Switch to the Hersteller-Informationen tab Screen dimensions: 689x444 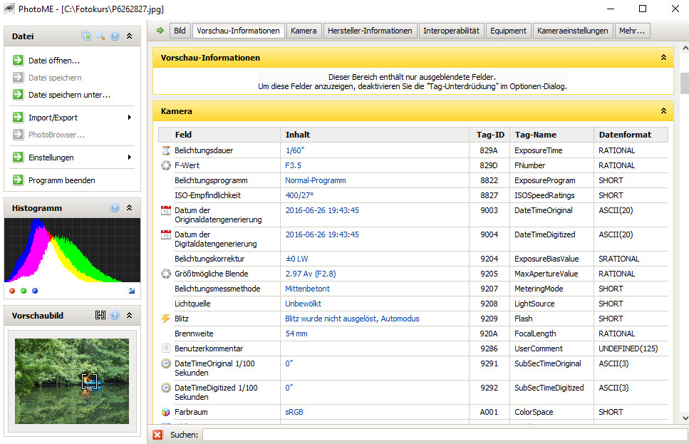coord(370,31)
